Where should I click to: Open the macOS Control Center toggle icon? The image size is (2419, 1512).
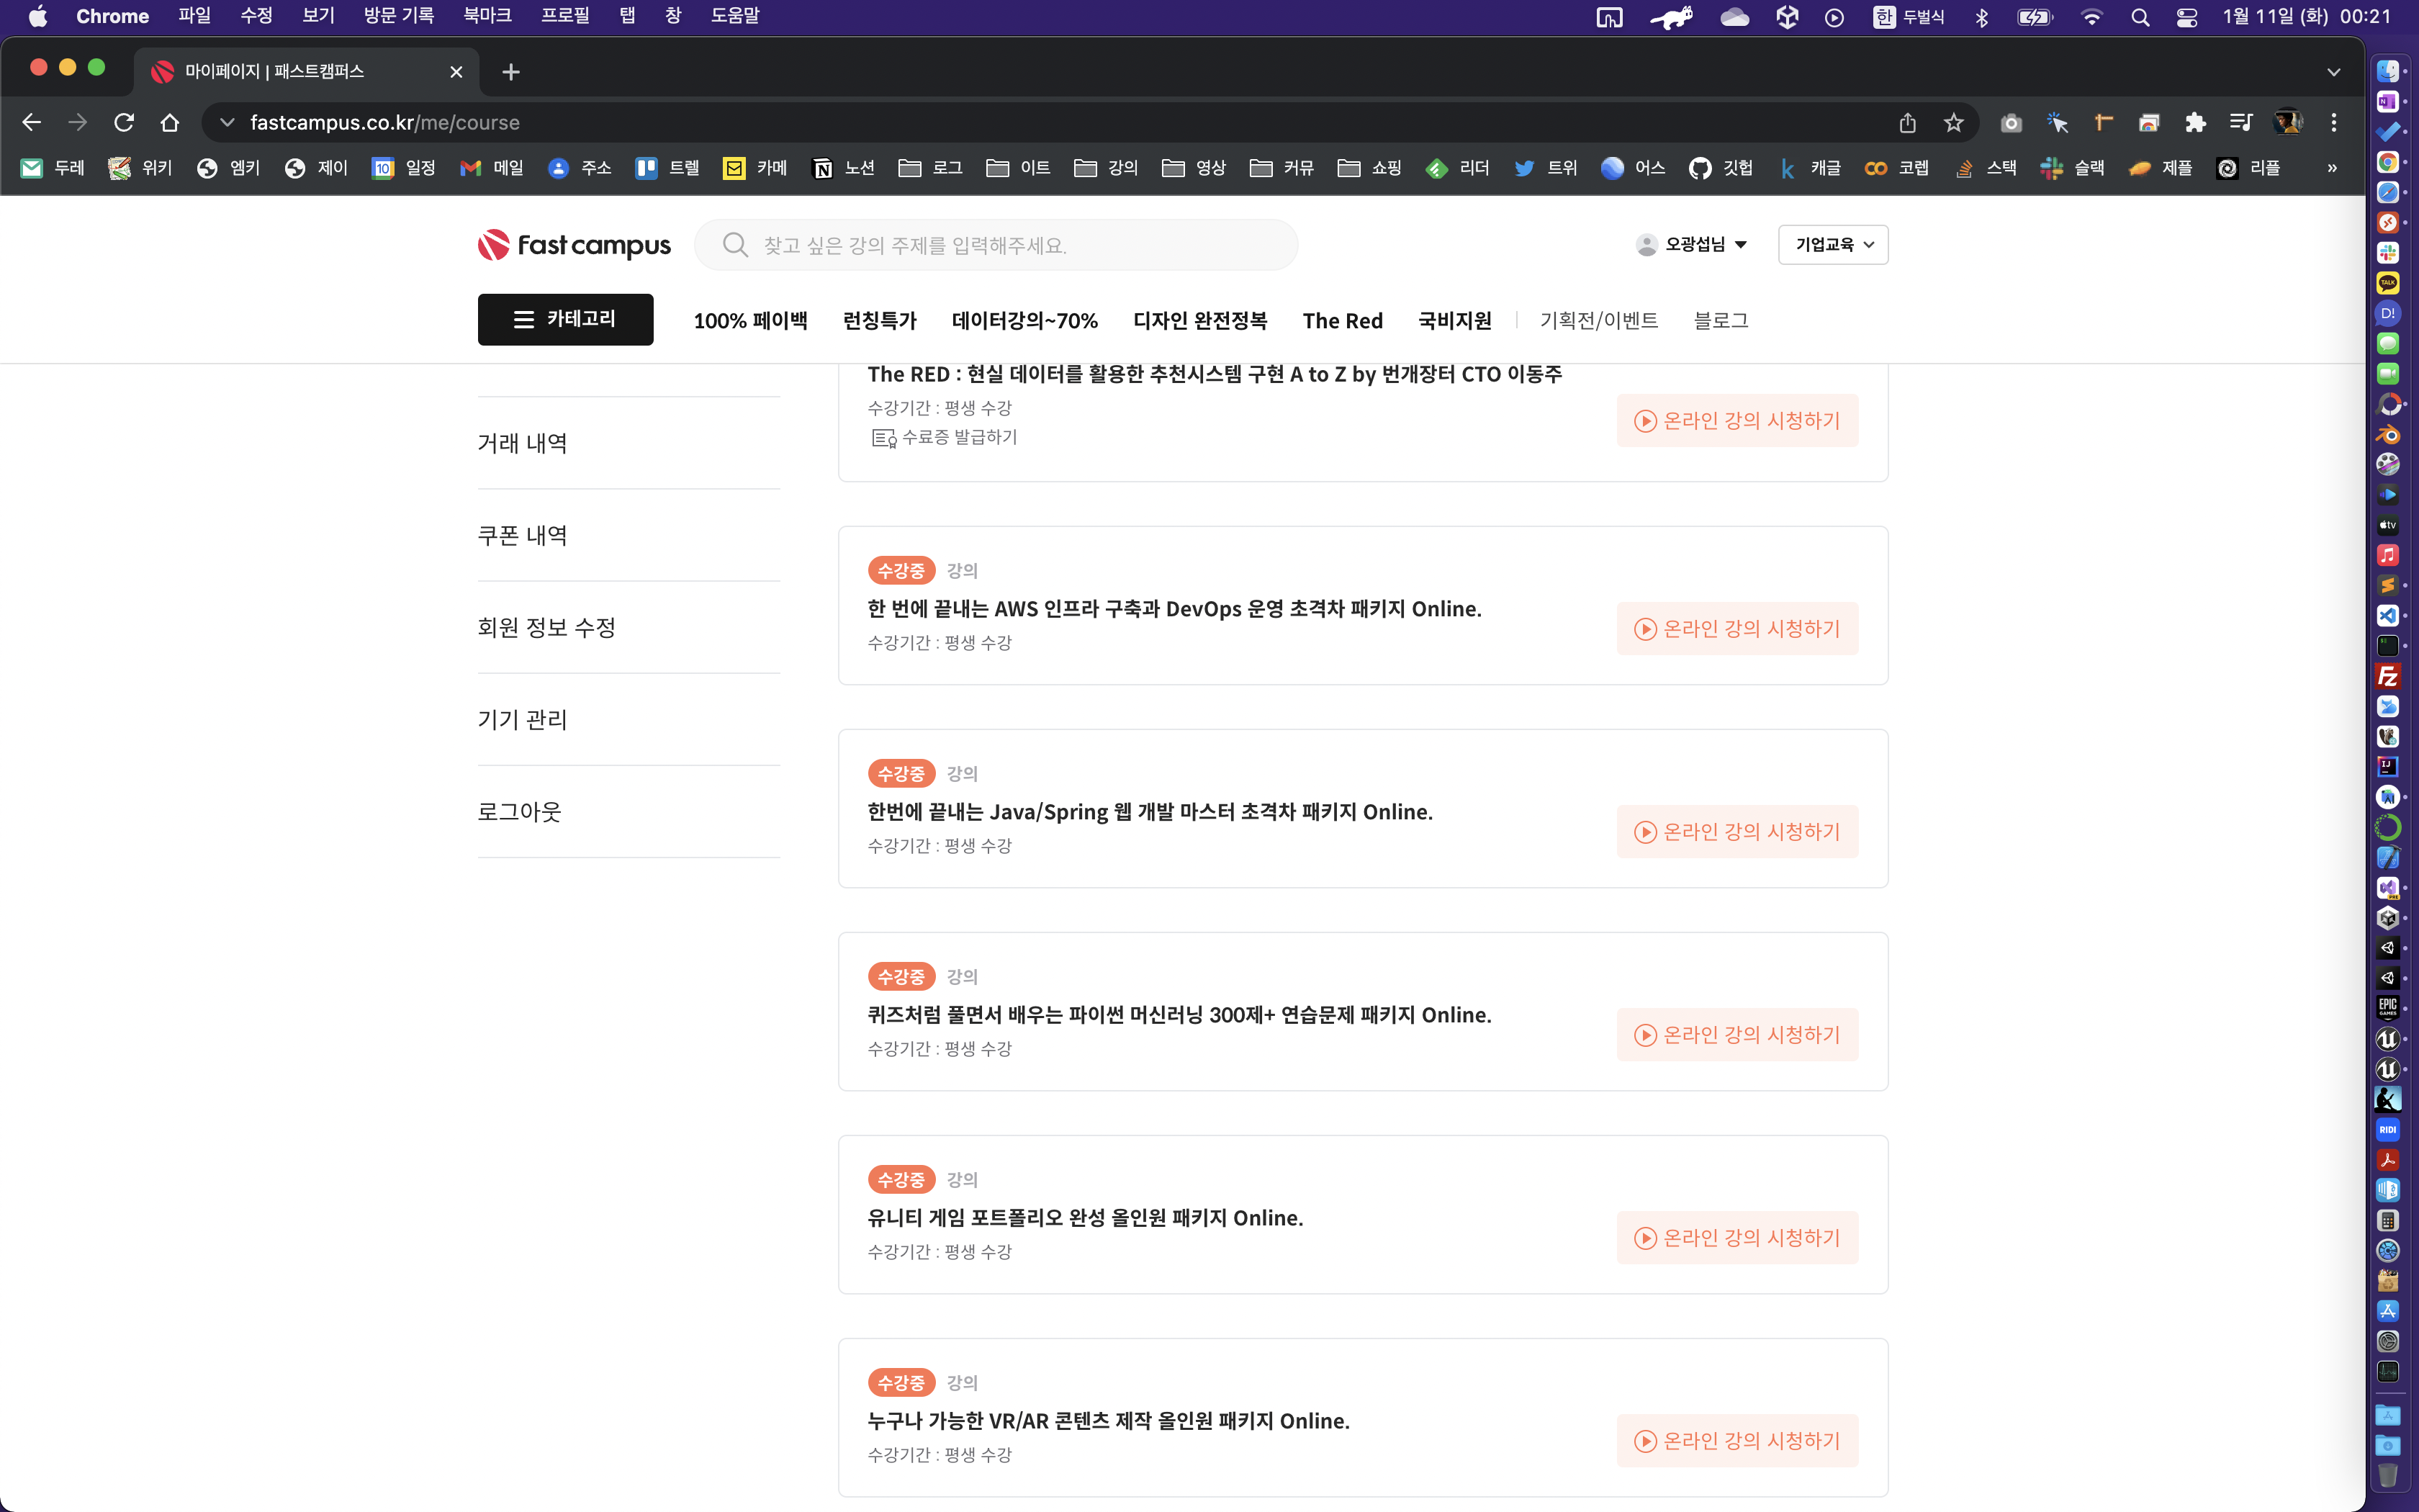[x=2186, y=17]
